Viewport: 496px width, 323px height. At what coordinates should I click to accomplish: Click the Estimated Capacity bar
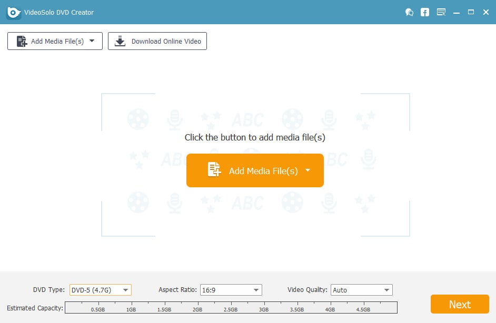(231, 308)
